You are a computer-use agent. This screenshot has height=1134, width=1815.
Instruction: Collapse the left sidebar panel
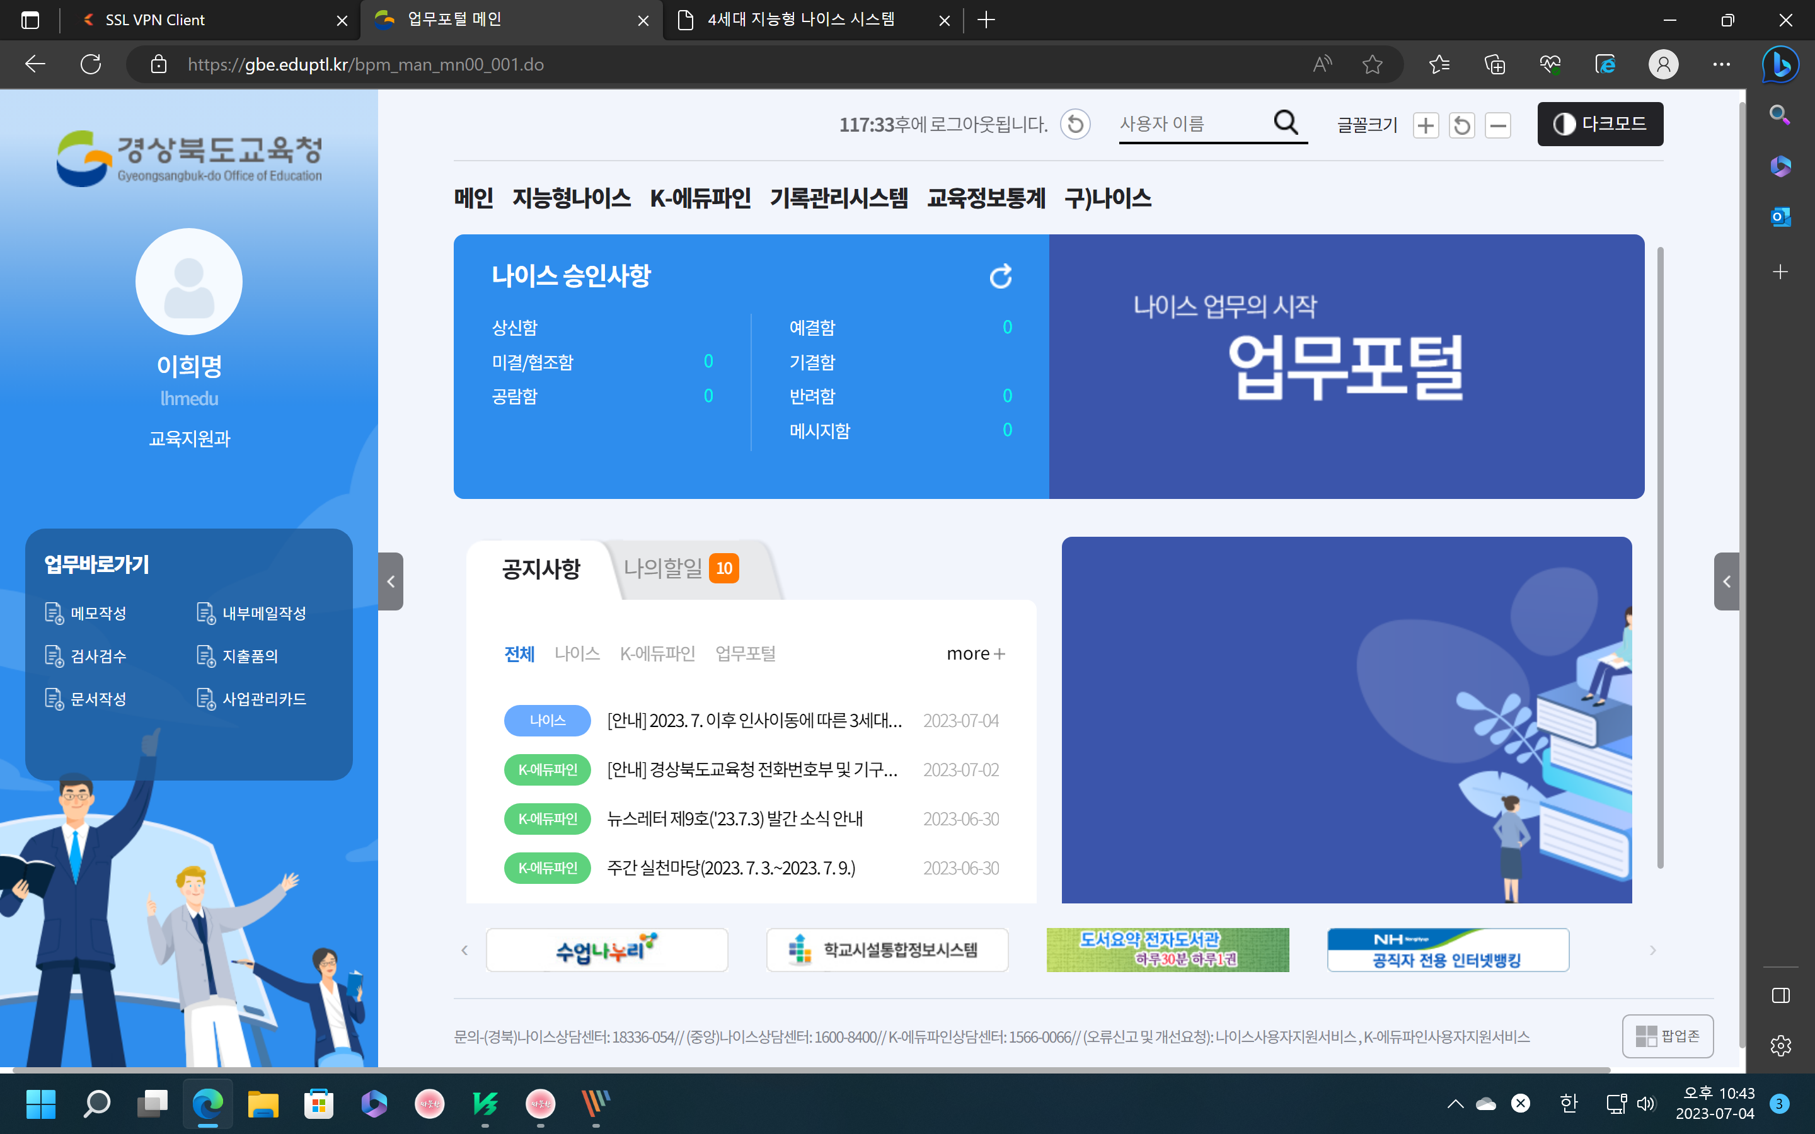pos(390,581)
